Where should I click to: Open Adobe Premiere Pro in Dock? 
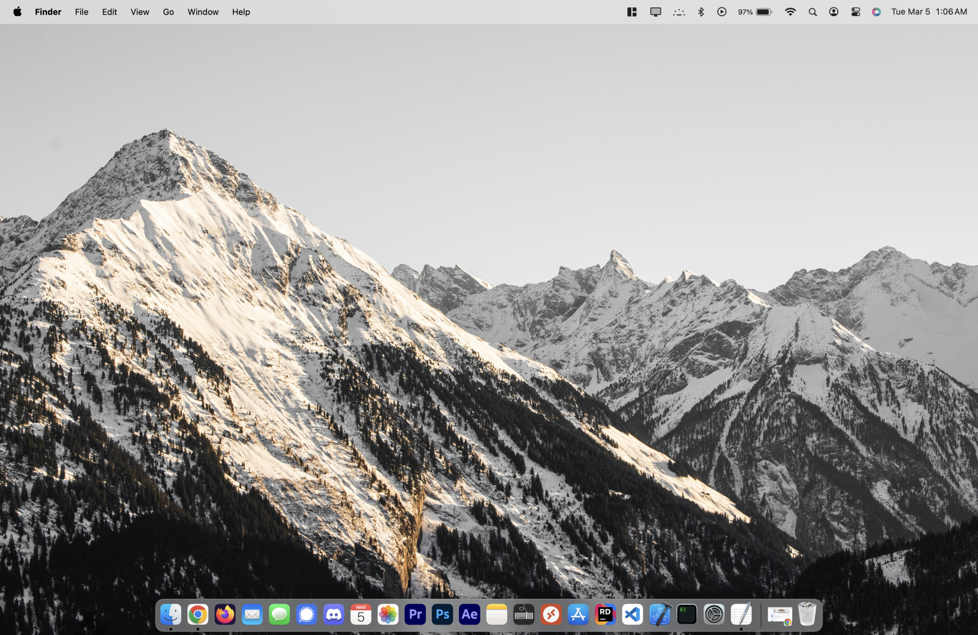click(x=415, y=614)
